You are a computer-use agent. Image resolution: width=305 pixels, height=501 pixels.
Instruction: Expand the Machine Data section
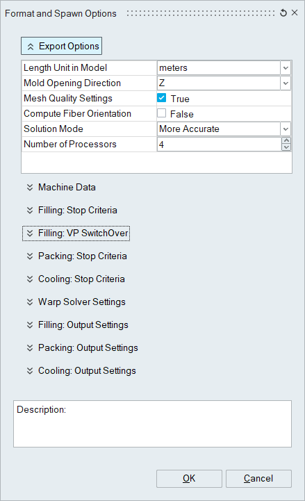61,187
